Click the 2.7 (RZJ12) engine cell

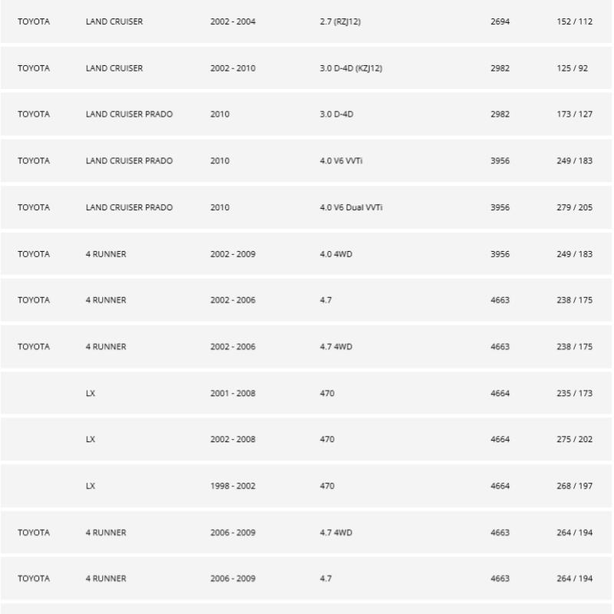coord(340,21)
